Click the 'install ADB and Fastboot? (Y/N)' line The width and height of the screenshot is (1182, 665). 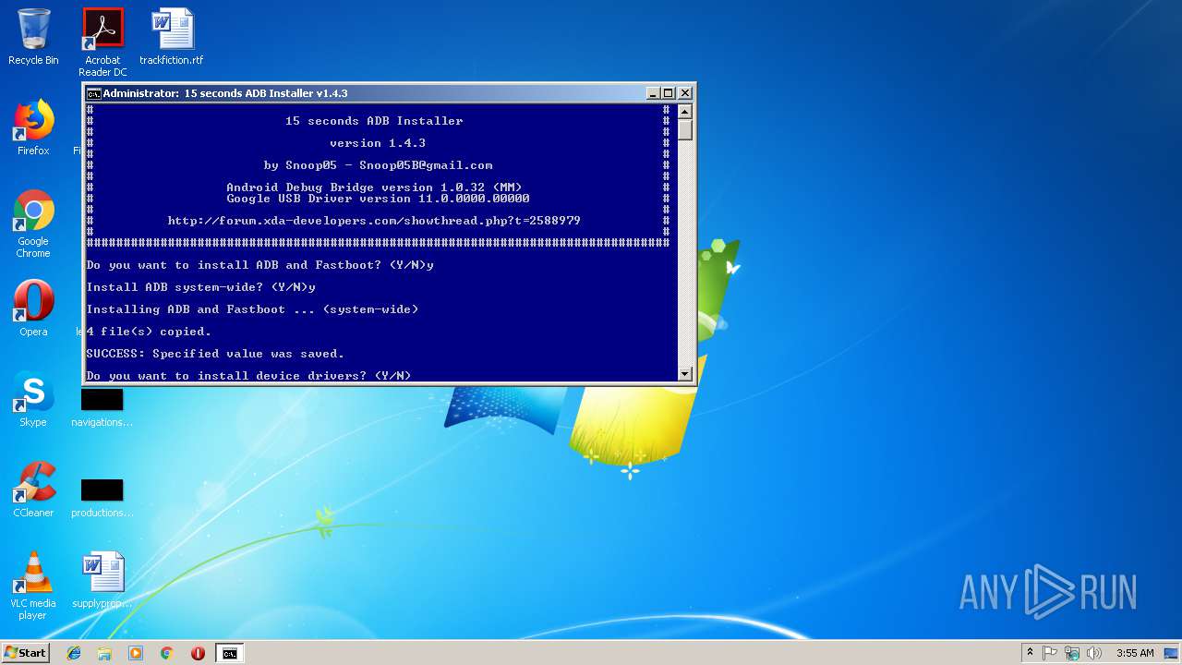click(259, 265)
